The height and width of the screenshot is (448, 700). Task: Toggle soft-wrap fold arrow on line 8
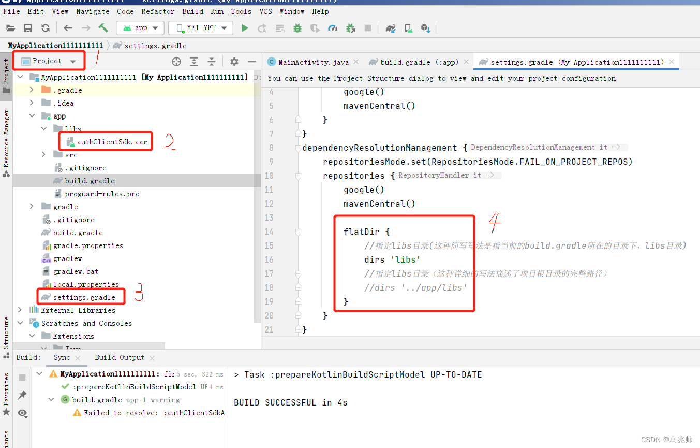pos(297,148)
